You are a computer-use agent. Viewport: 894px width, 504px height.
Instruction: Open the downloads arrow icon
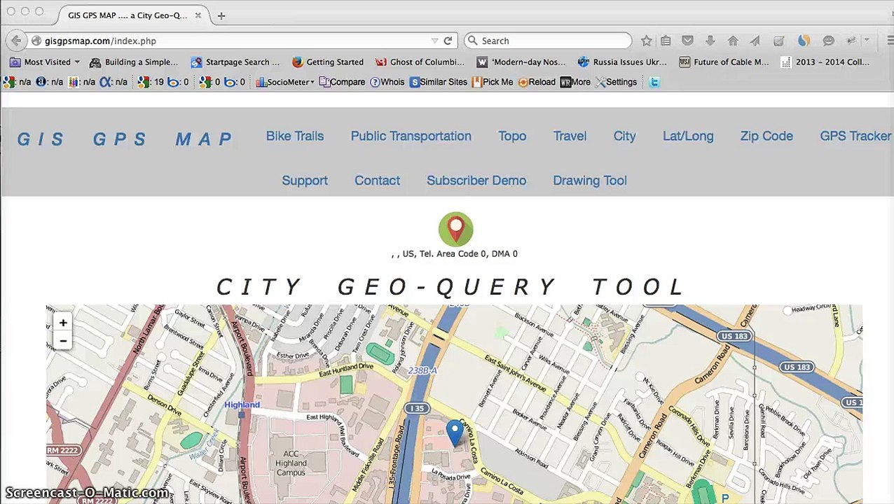coord(710,41)
